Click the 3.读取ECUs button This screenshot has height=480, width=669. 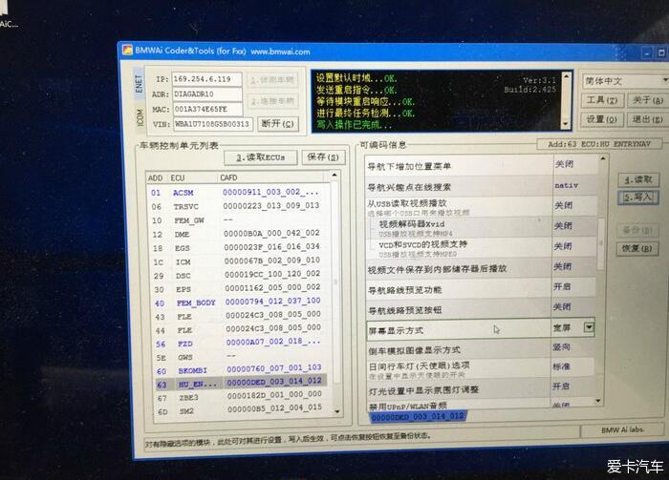click(261, 157)
